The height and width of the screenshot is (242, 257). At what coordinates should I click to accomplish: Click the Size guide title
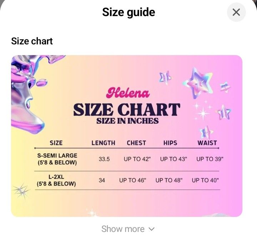128,12
